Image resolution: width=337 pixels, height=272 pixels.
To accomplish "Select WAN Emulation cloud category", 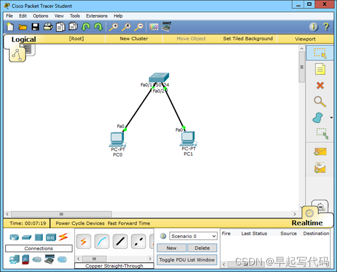I will (37, 260).
